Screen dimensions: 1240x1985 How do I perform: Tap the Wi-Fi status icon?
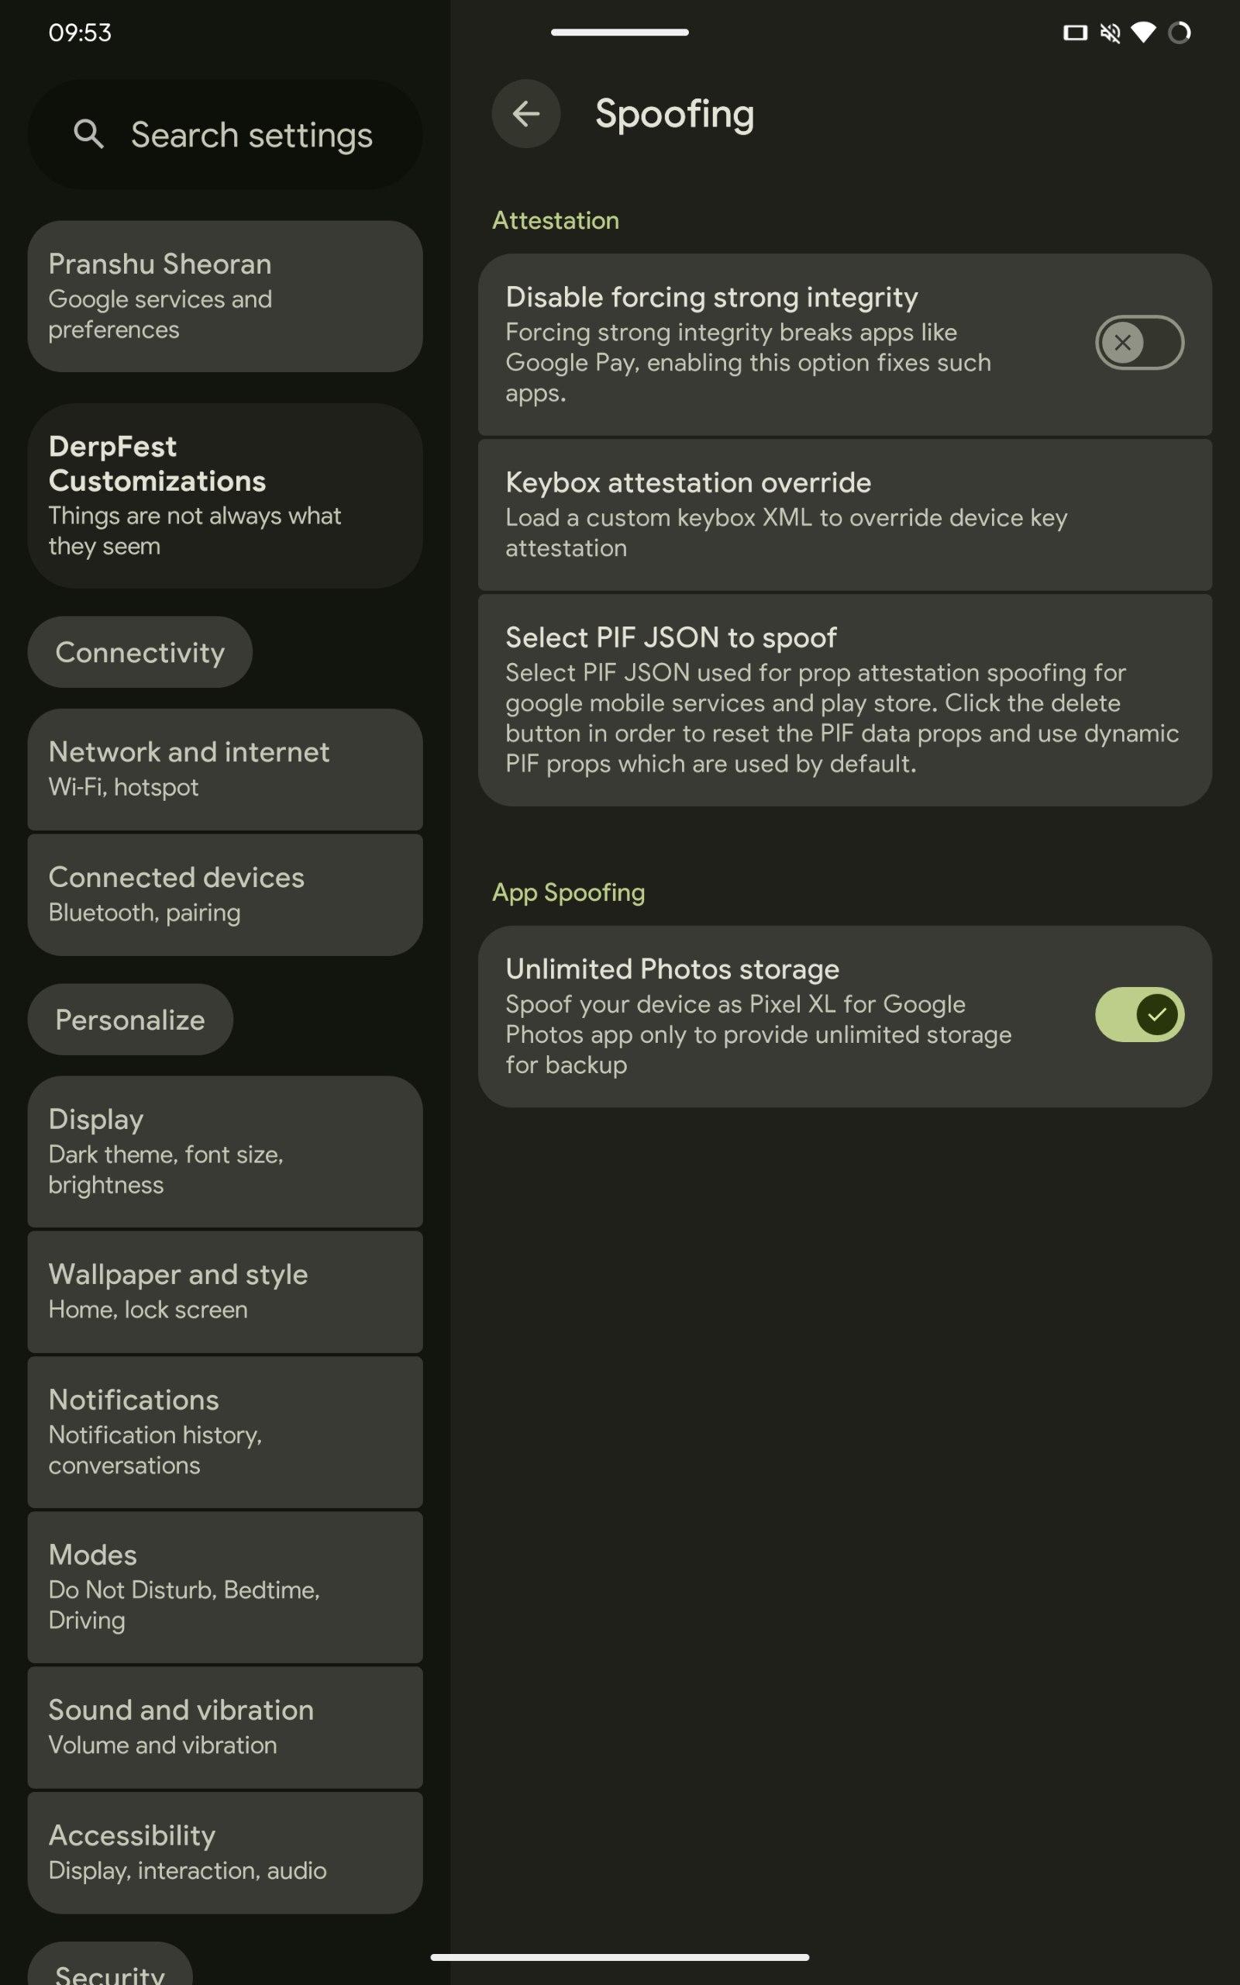(1143, 33)
